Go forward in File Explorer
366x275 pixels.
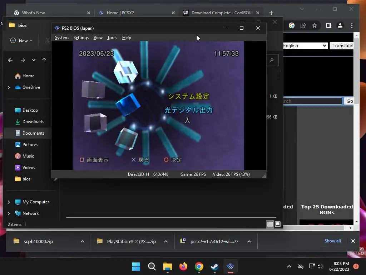23,60
